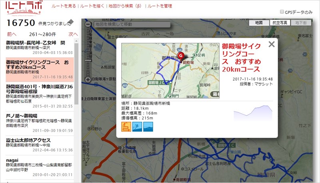This screenshot has height=183, width=320.
Task: Click the red G goal marker
Action: tap(180, 57)
